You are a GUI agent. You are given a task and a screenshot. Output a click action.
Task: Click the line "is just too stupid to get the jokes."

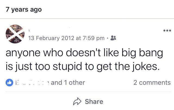click(82, 66)
